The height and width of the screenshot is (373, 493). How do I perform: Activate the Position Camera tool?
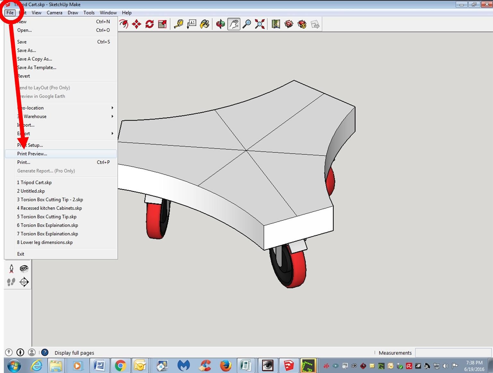tap(11, 269)
